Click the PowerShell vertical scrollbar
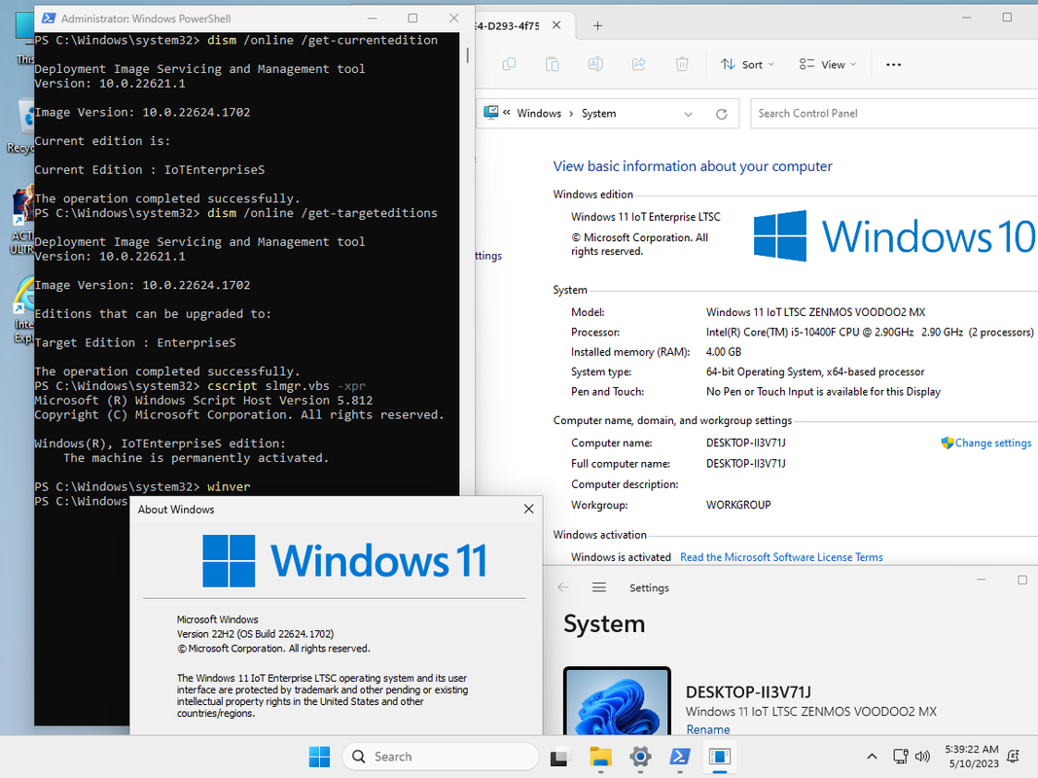 point(467,55)
